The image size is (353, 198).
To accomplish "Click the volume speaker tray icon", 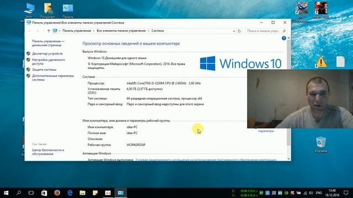I will pyautogui.click(x=311, y=193).
